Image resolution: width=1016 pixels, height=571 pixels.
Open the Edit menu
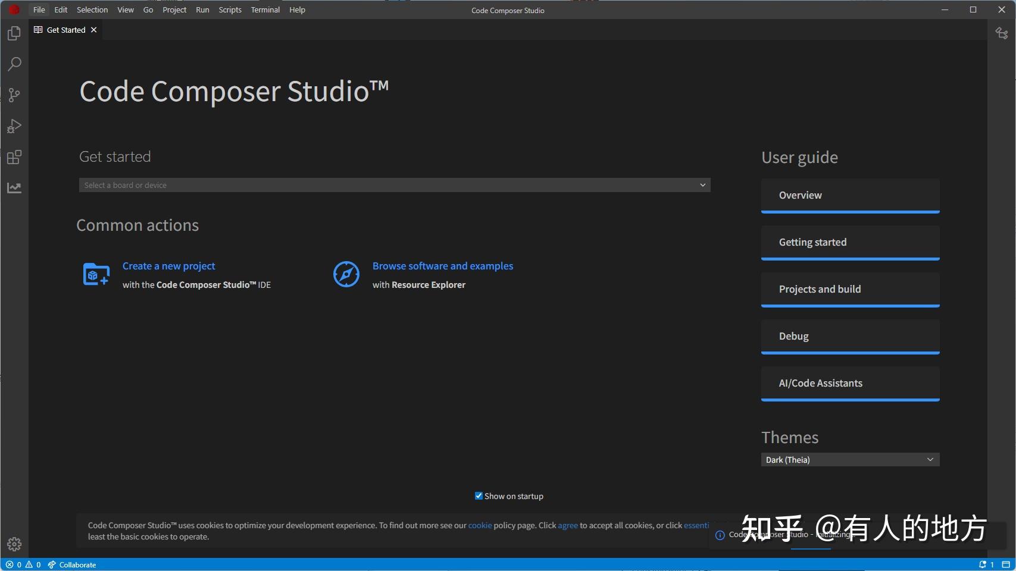click(61, 10)
